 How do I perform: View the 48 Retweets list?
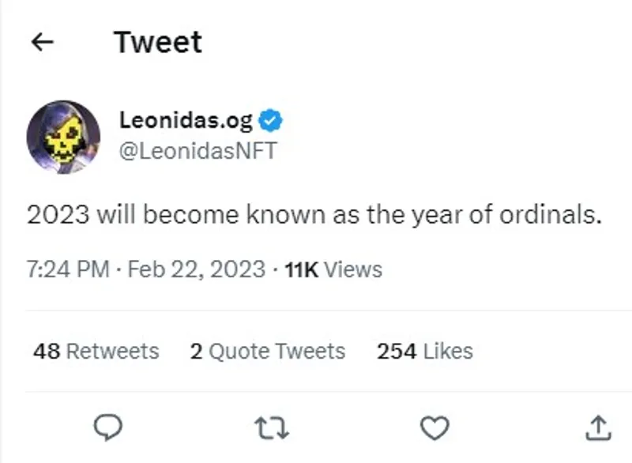pos(96,351)
